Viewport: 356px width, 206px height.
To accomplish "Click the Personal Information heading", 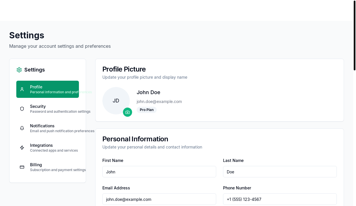I will pos(135,139).
